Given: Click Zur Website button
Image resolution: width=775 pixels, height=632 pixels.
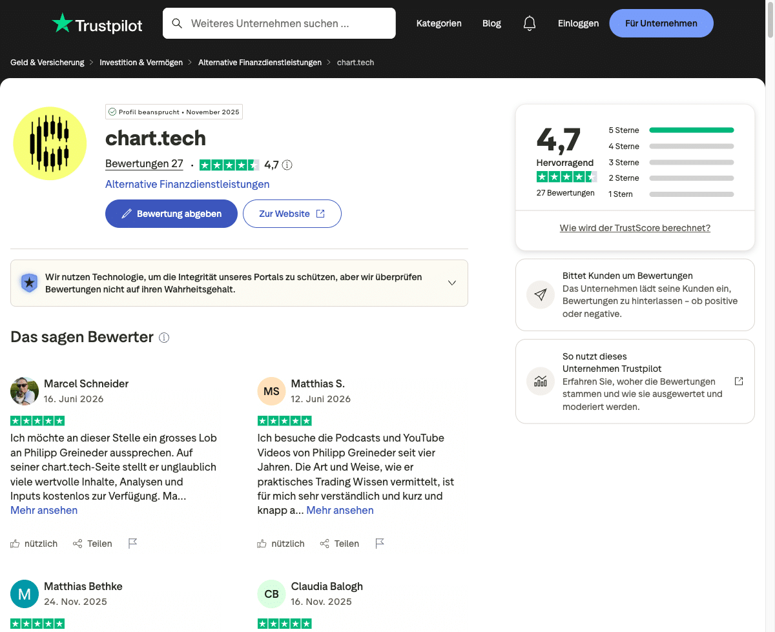Looking at the screenshot, I should (x=292, y=214).
